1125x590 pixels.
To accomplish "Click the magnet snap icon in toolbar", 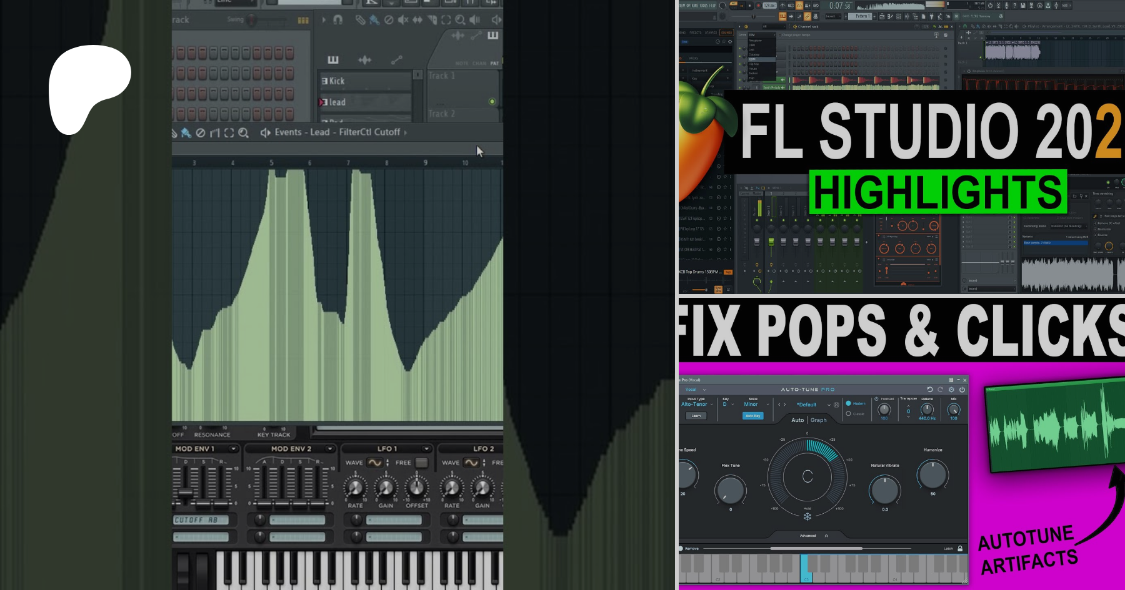I will (x=337, y=20).
